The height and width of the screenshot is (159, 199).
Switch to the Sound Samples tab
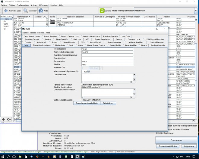[x=50, y=36]
